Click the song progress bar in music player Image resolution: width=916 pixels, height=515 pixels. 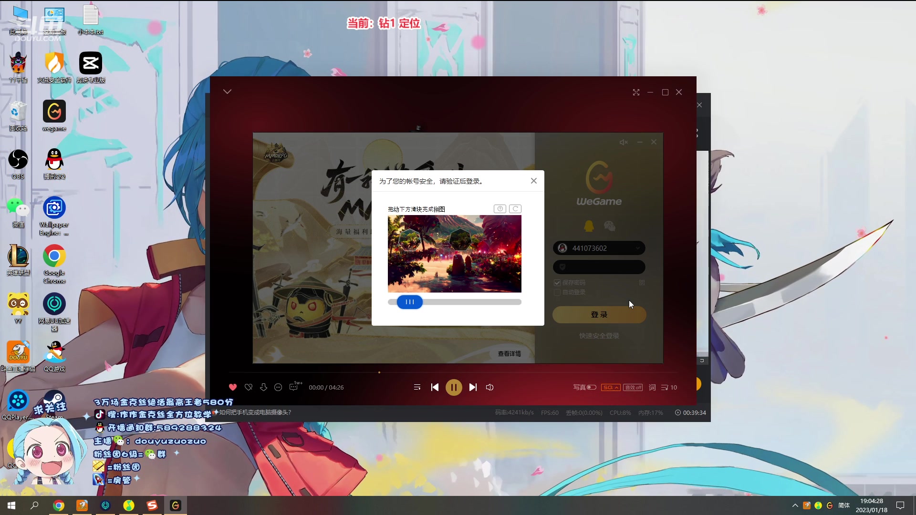click(453, 372)
